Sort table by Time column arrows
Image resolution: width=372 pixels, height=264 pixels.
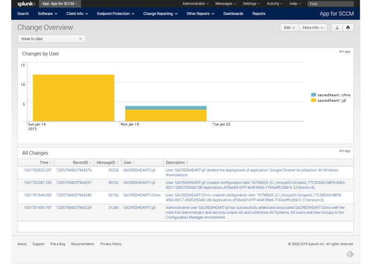[x=50, y=162]
